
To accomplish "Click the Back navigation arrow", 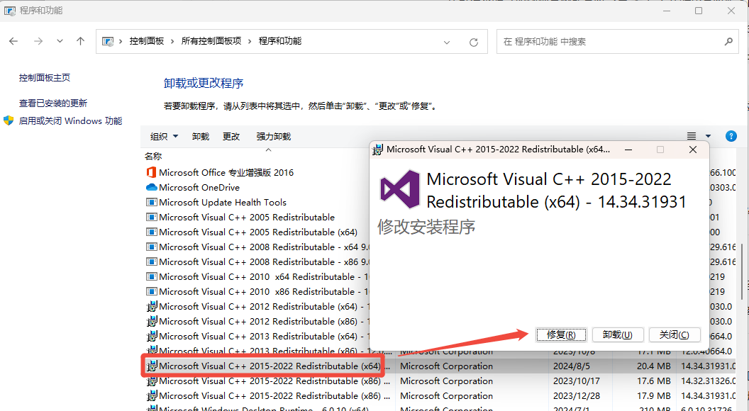I will tap(13, 42).
